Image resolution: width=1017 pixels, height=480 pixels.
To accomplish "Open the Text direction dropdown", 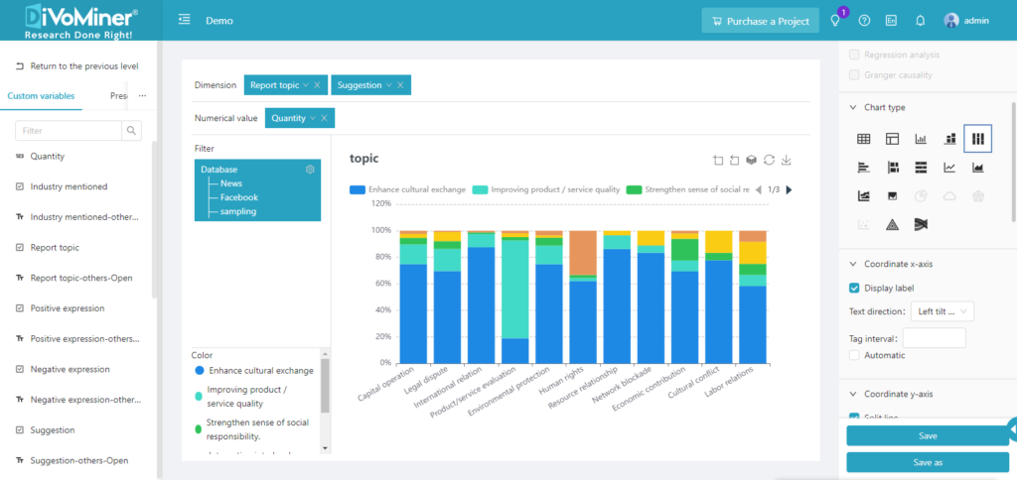I will 943,311.
